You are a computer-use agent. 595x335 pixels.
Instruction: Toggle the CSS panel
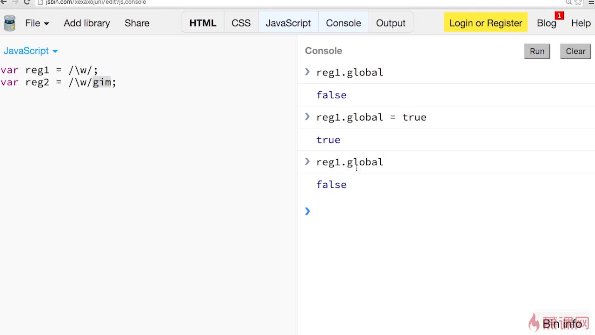[241, 23]
